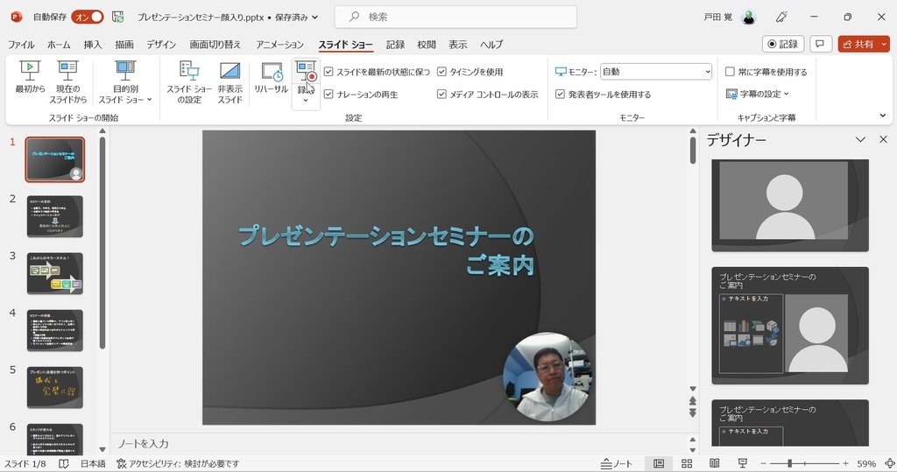Viewport: 897px width, 472px height.
Task: Toggle show media controls (メディアコントロールの表示)
Action: 487,94
